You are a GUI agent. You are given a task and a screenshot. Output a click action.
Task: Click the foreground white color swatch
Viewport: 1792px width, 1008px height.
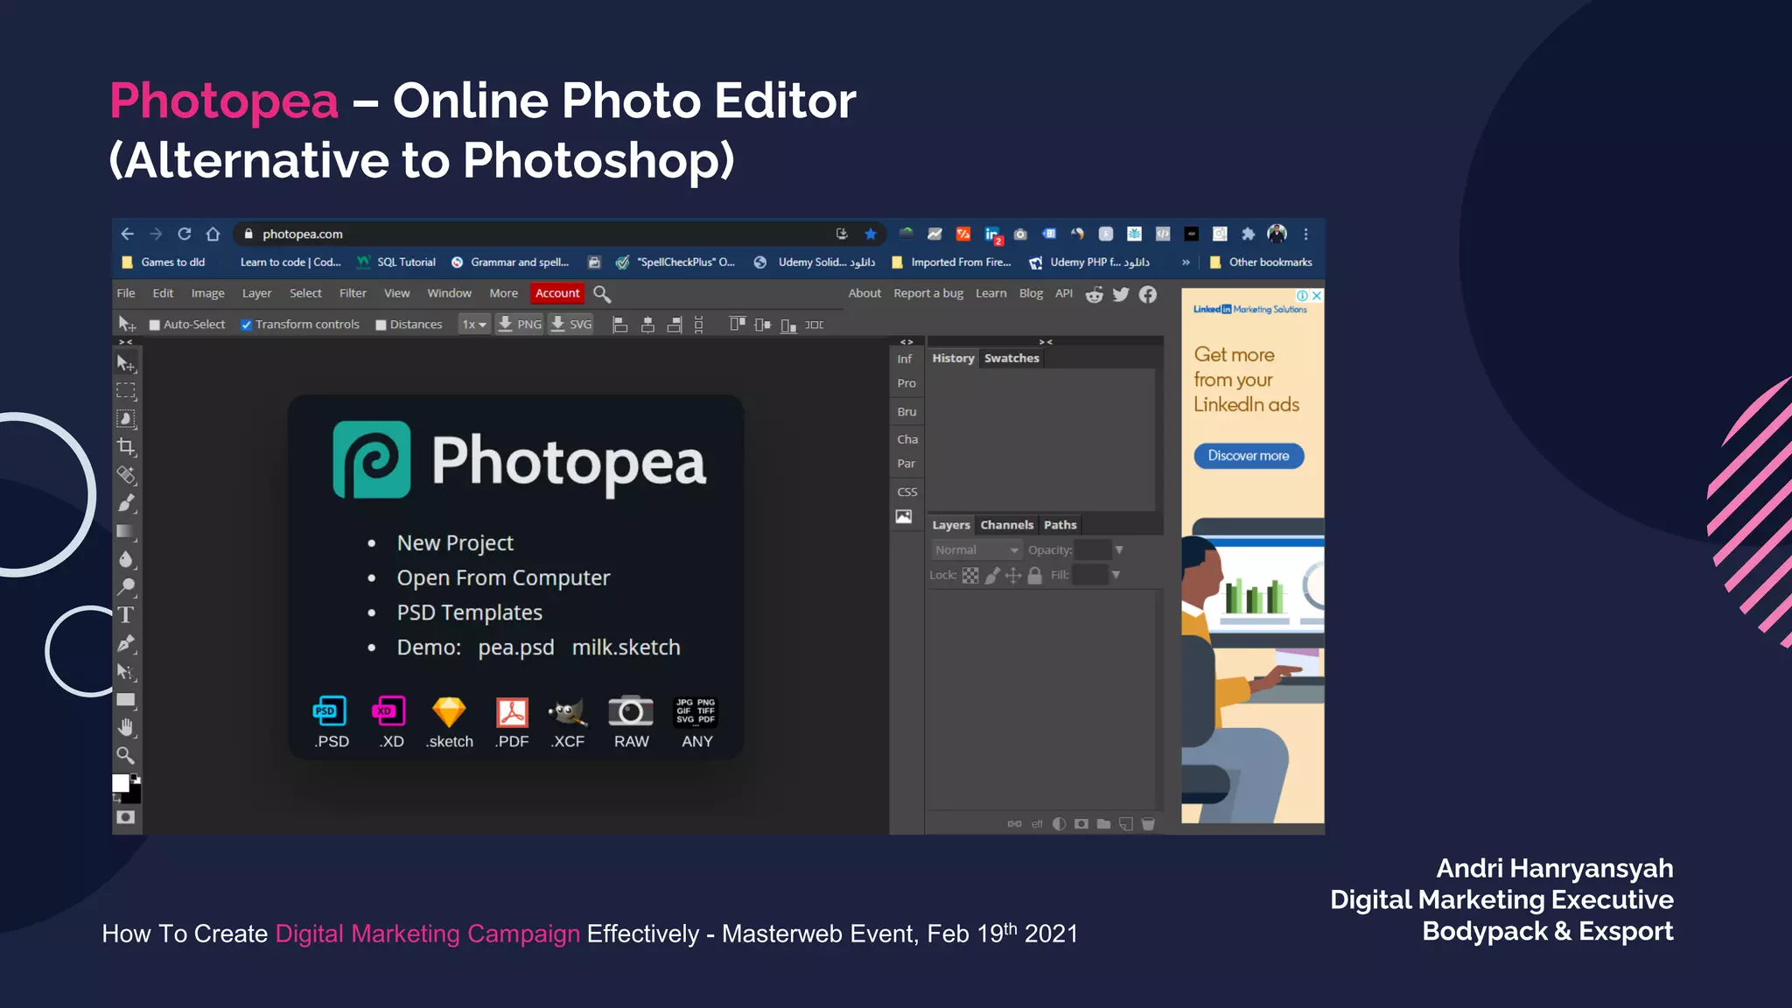121,783
